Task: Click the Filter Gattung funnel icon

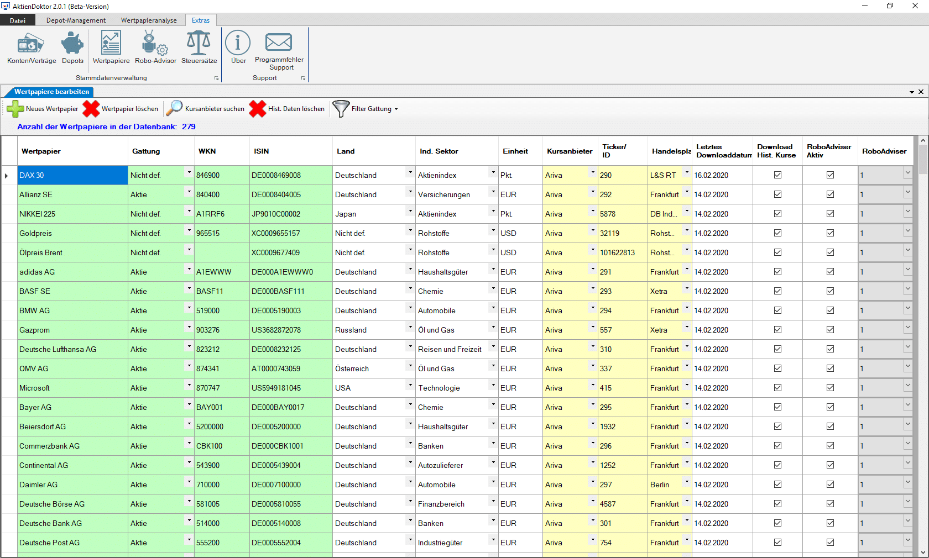Action: (x=341, y=109)
